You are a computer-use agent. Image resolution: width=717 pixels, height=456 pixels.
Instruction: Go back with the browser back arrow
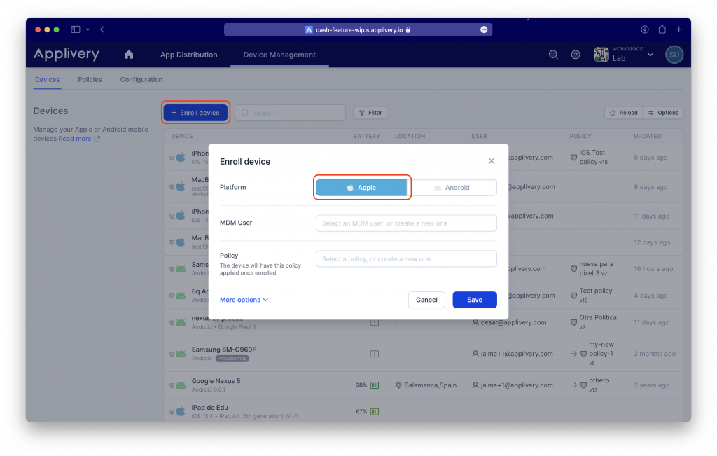click(102, 29)
